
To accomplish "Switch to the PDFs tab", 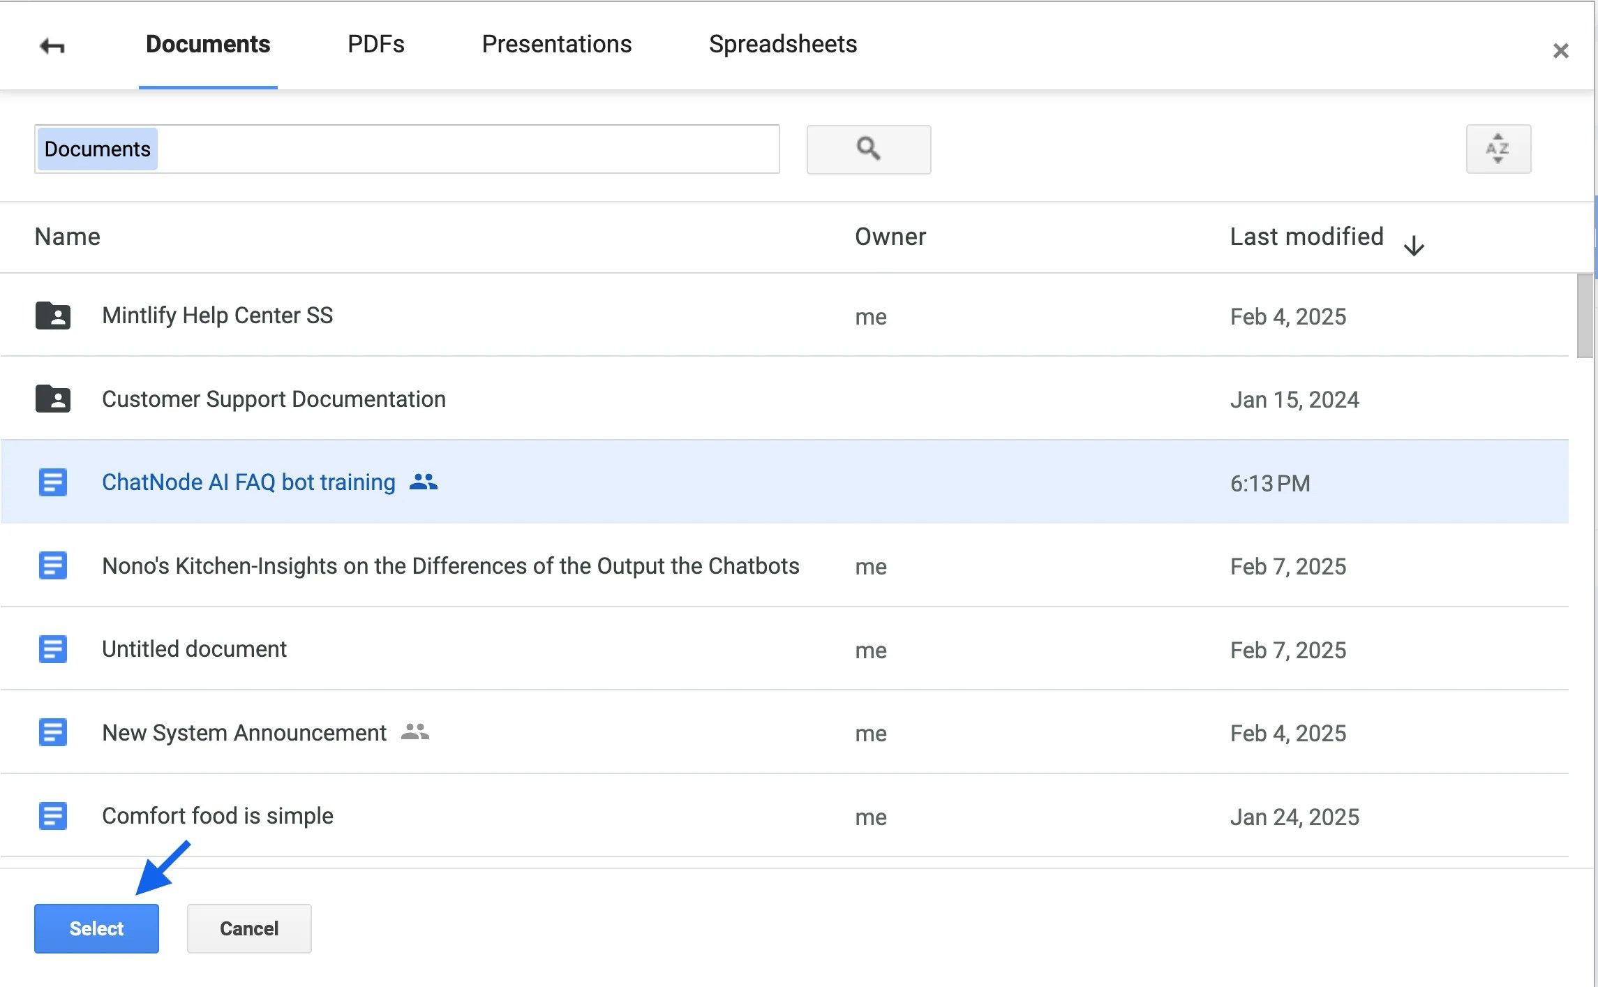I will click(375, 44).
